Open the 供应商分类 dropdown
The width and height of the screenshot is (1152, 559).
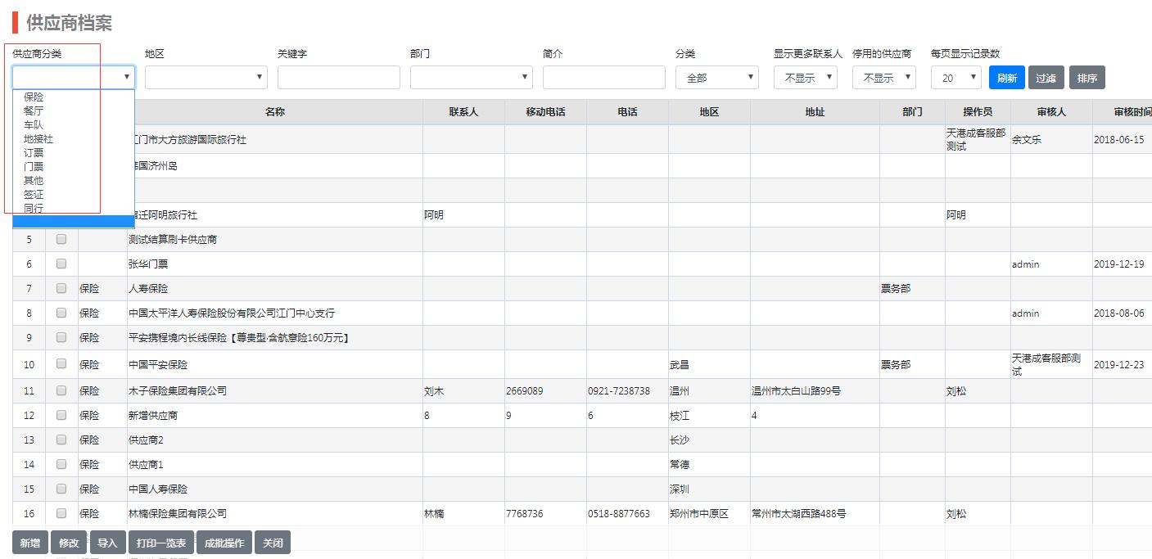tap(74, 77)
